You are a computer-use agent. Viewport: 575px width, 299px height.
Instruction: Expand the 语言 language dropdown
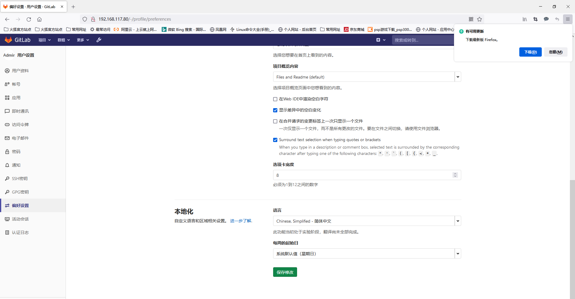tap(367, 221)
